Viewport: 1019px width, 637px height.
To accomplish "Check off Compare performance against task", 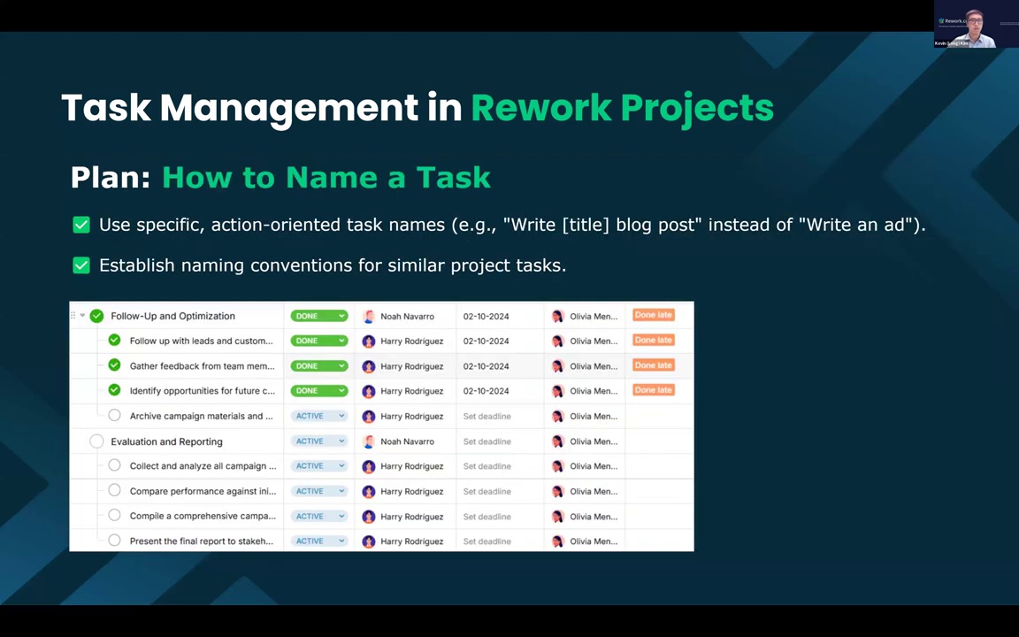I will click(x=114, y=490).
